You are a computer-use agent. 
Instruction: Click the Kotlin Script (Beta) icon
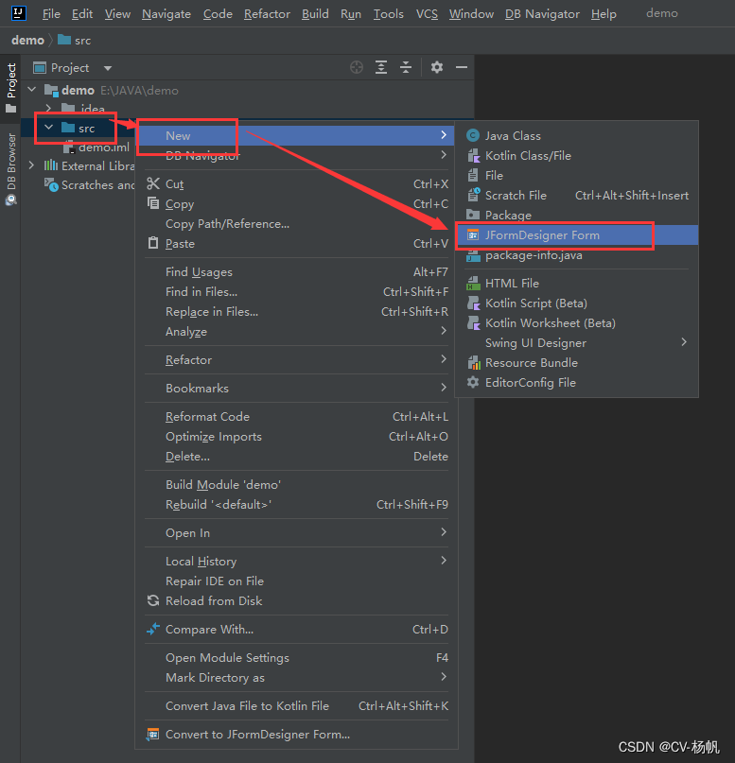click(473, 303)
